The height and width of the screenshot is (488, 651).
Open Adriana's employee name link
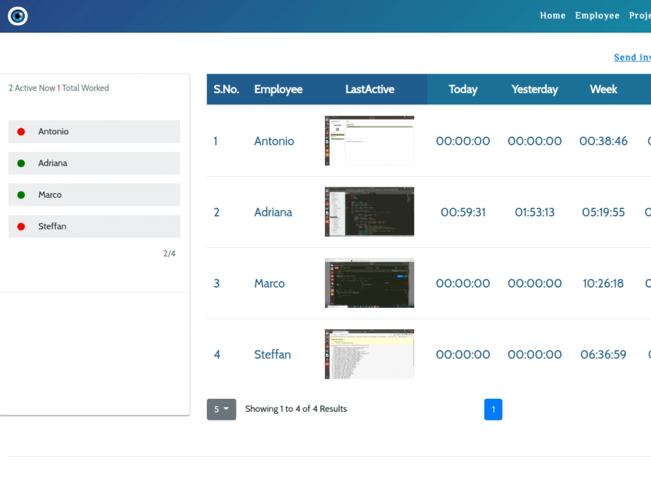pos(273,212)
